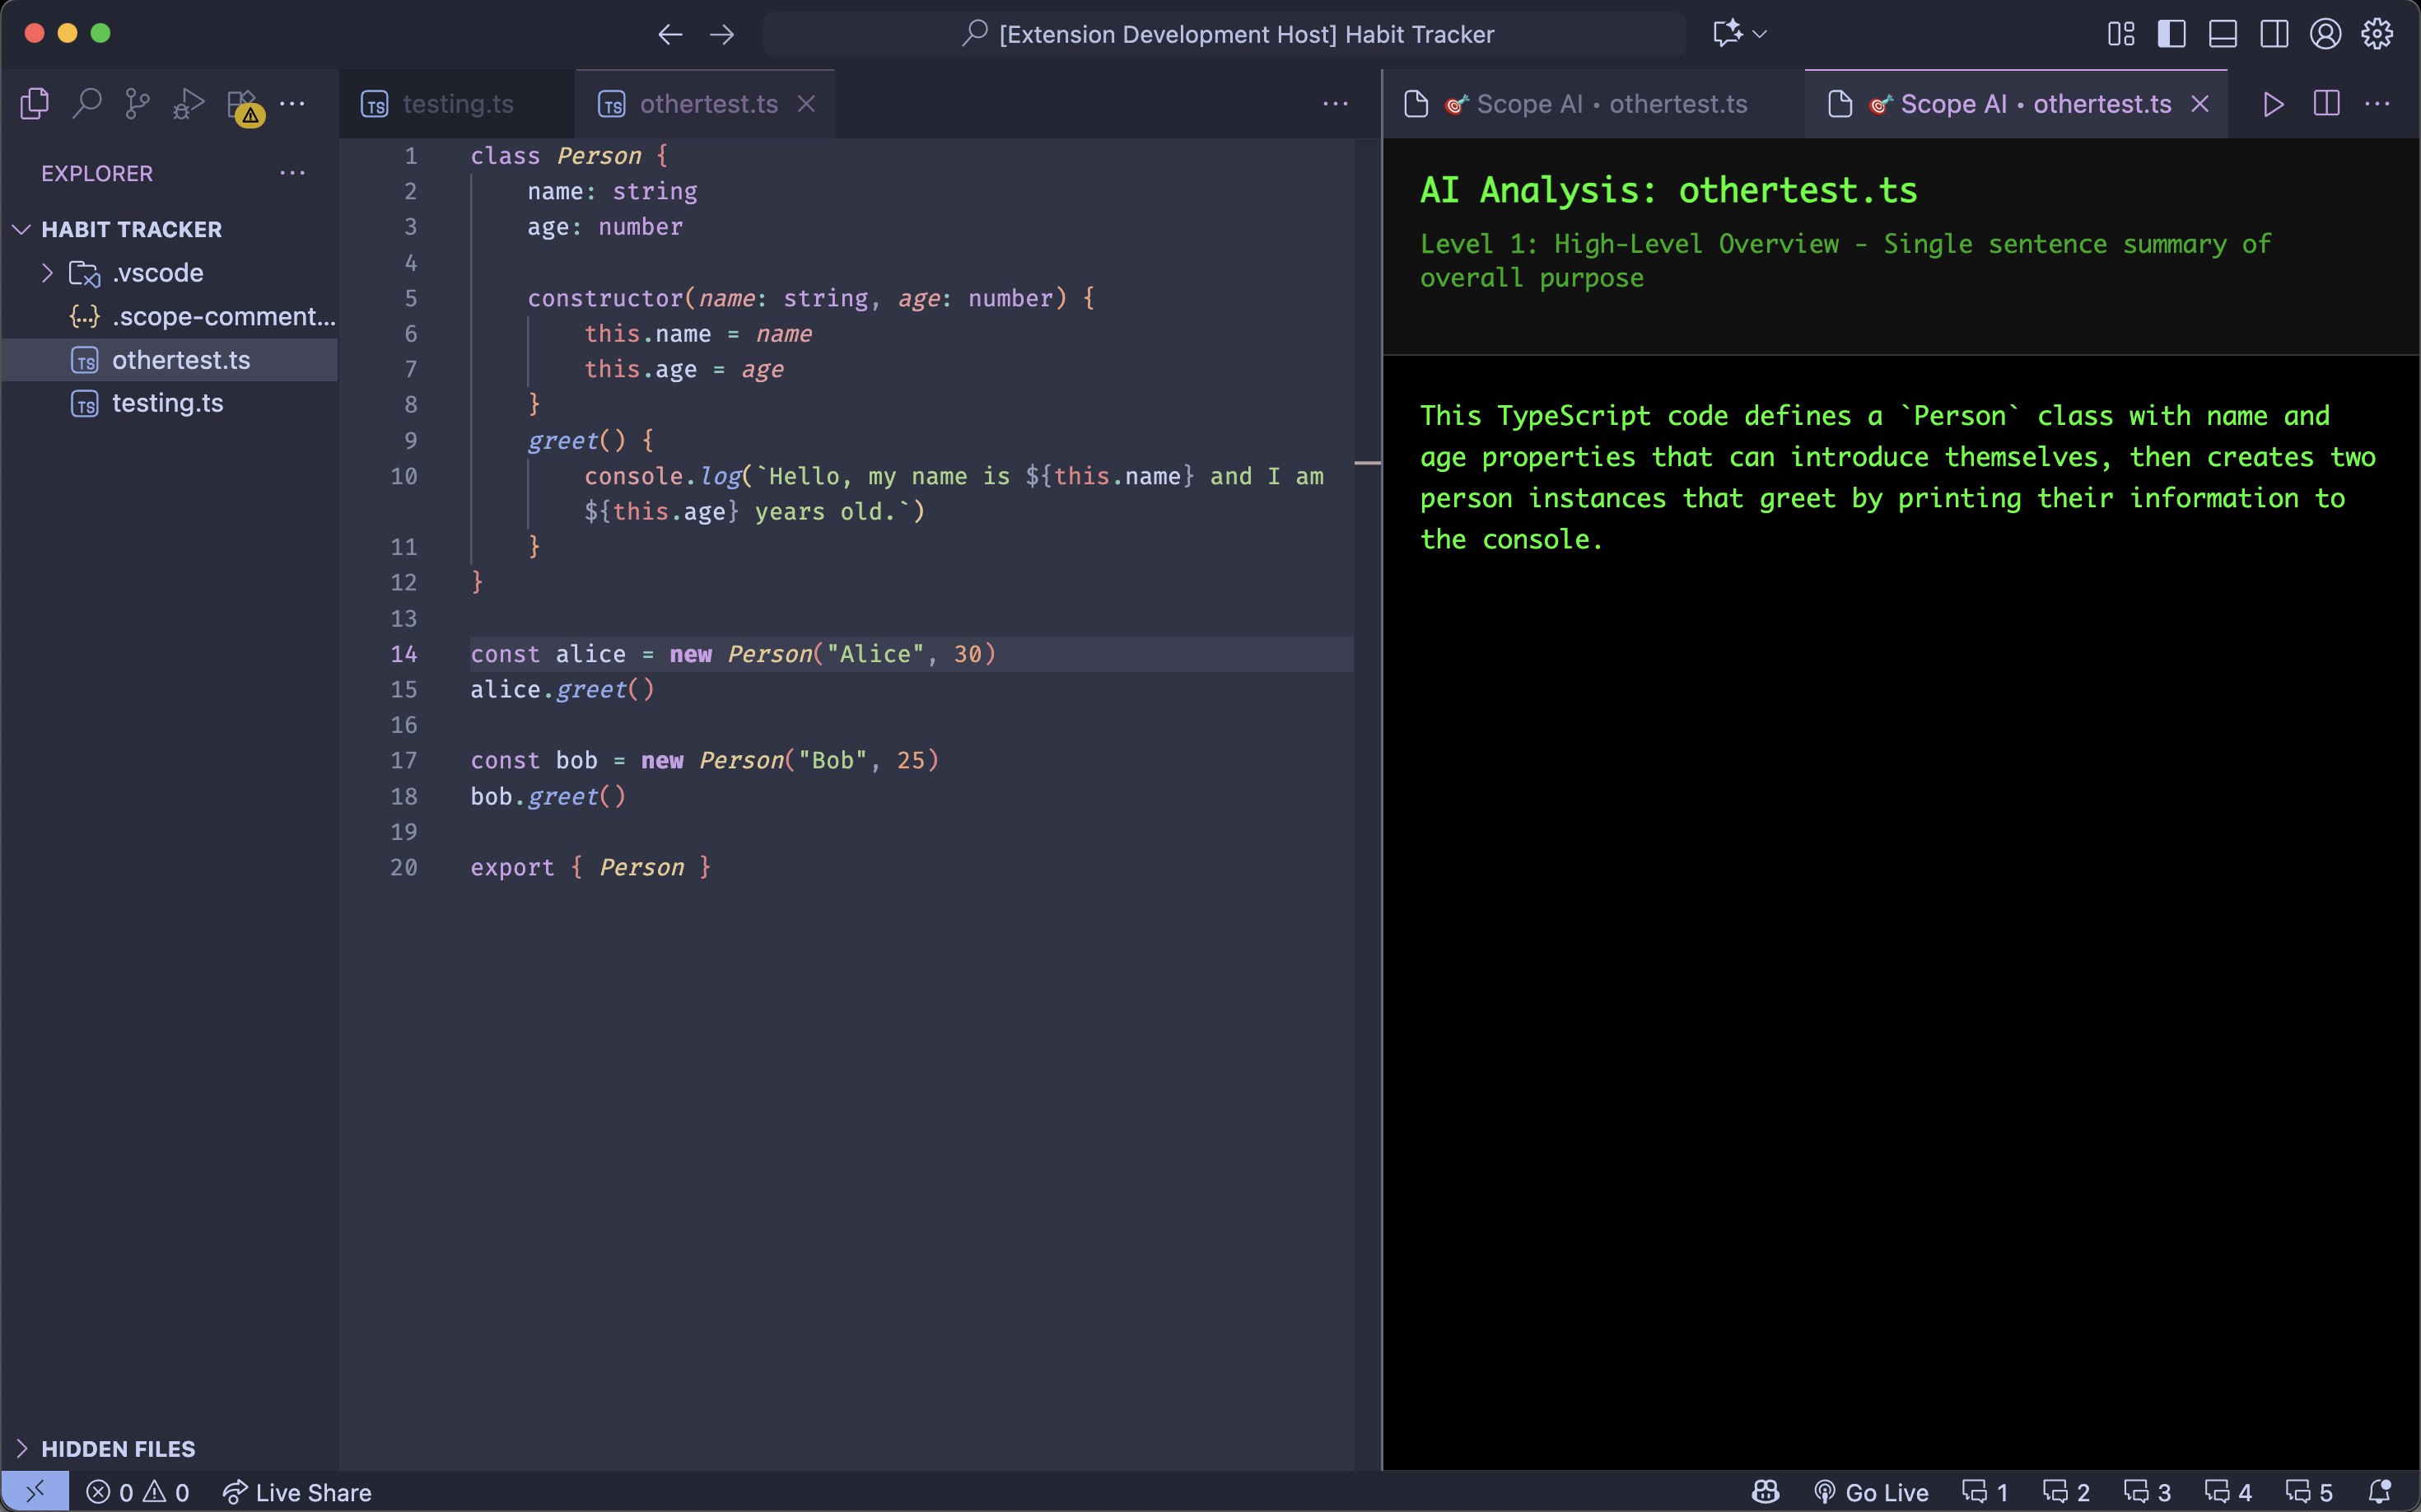
Task: Open the Search view icon
Action: [x=87, y=103]
